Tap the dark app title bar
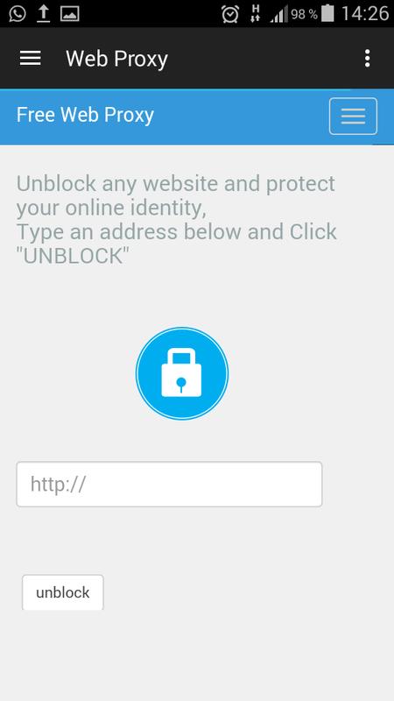The image size is (394, 701). 197,58
